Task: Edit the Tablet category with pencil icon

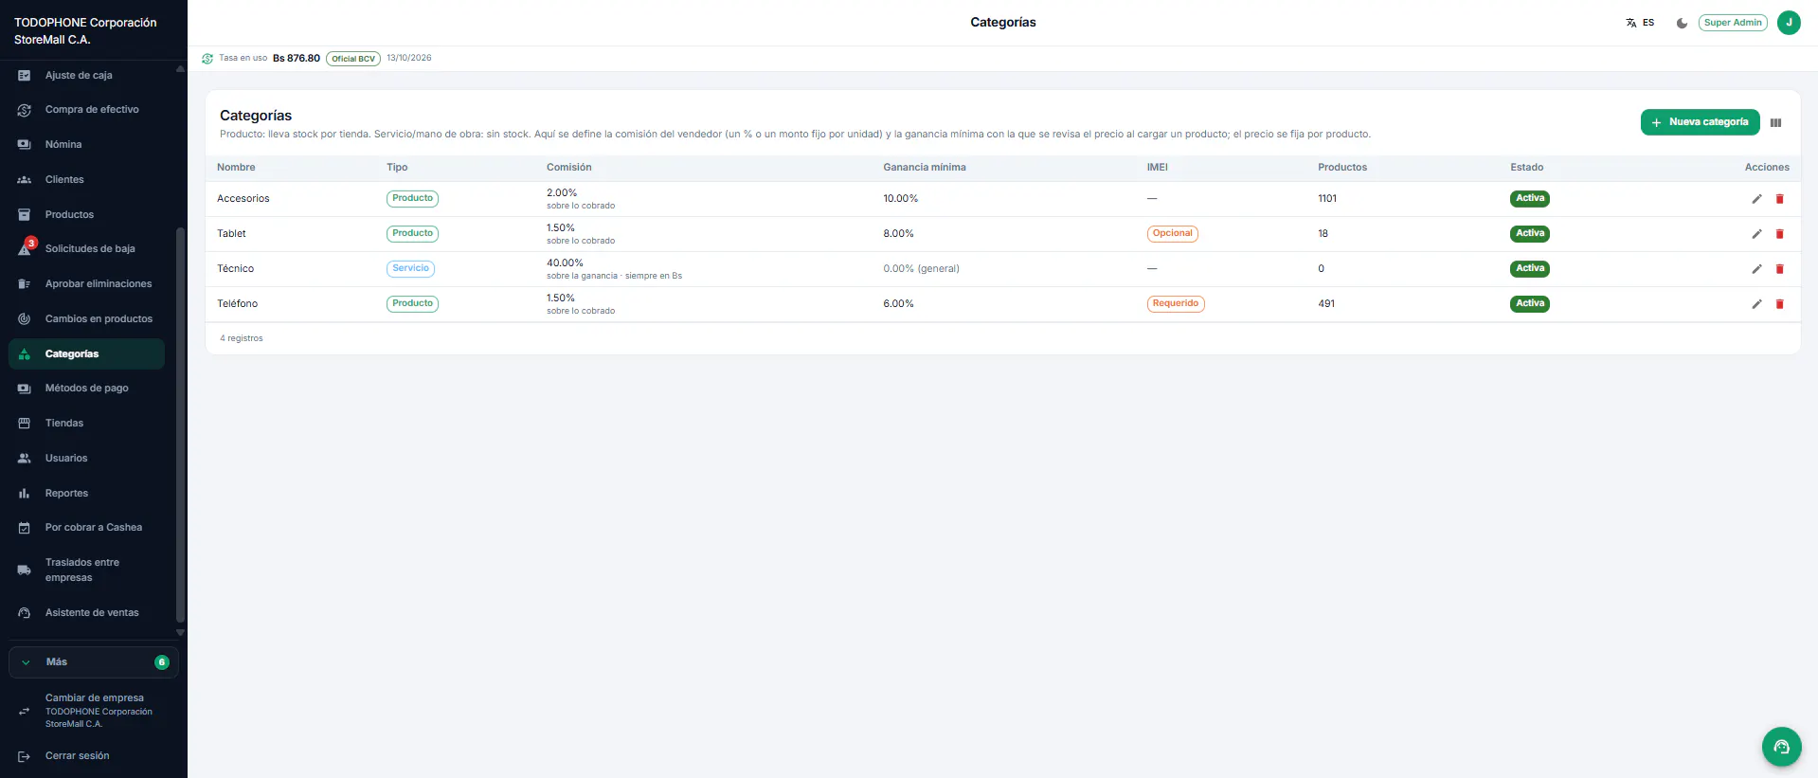Action: [1756, 234]
